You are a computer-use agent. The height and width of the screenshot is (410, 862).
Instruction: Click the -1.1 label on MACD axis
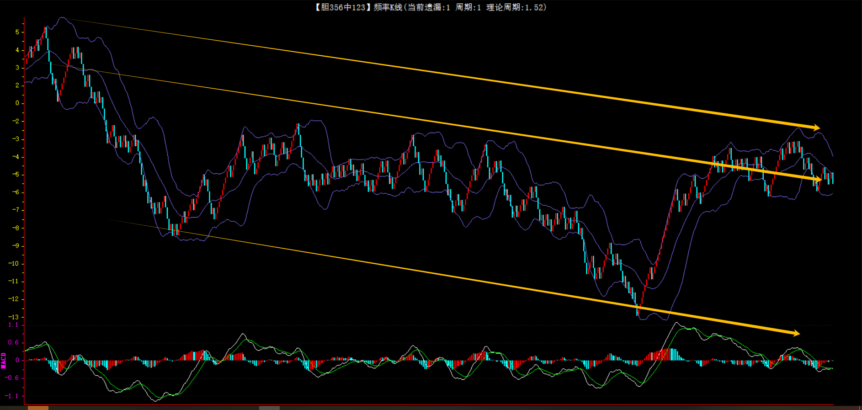click(12, 396)
